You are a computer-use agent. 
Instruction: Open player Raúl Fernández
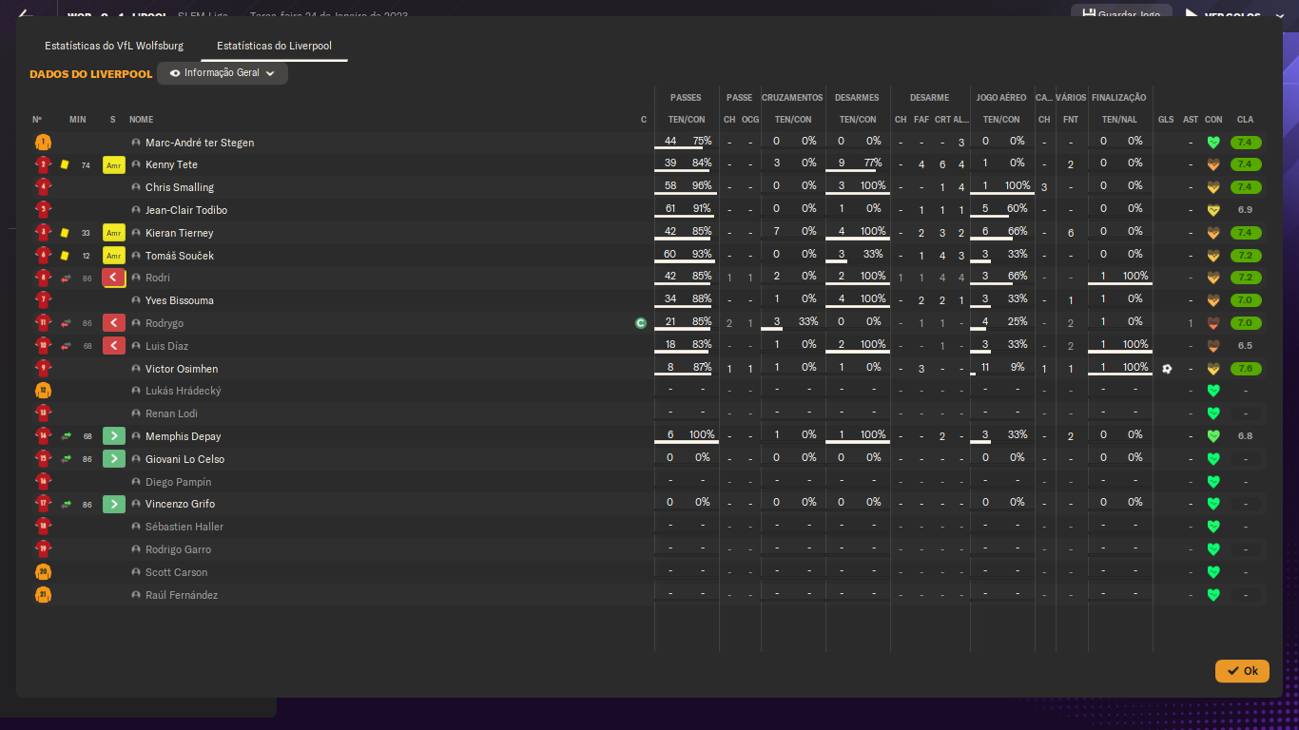click(182, 595)
